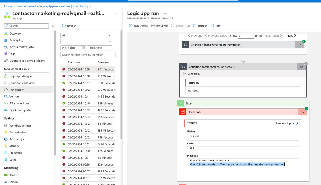The width and height of the screenshot is (321, 185).
Task: Click the Alerts icon
Action: 6,175
